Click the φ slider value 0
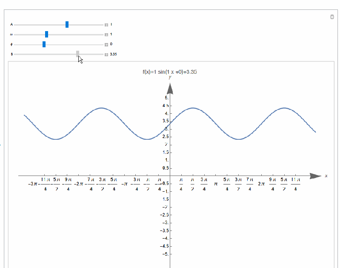This screenshot has height=268, width=340. [111, 44]
